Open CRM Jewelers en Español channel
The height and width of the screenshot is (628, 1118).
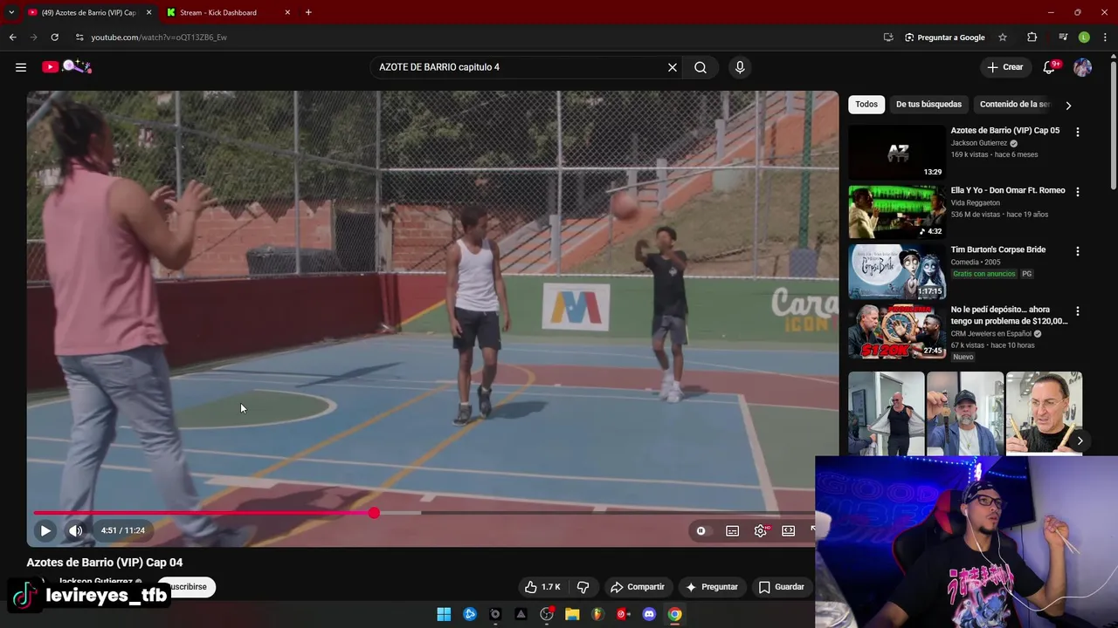tap(991, 334)
